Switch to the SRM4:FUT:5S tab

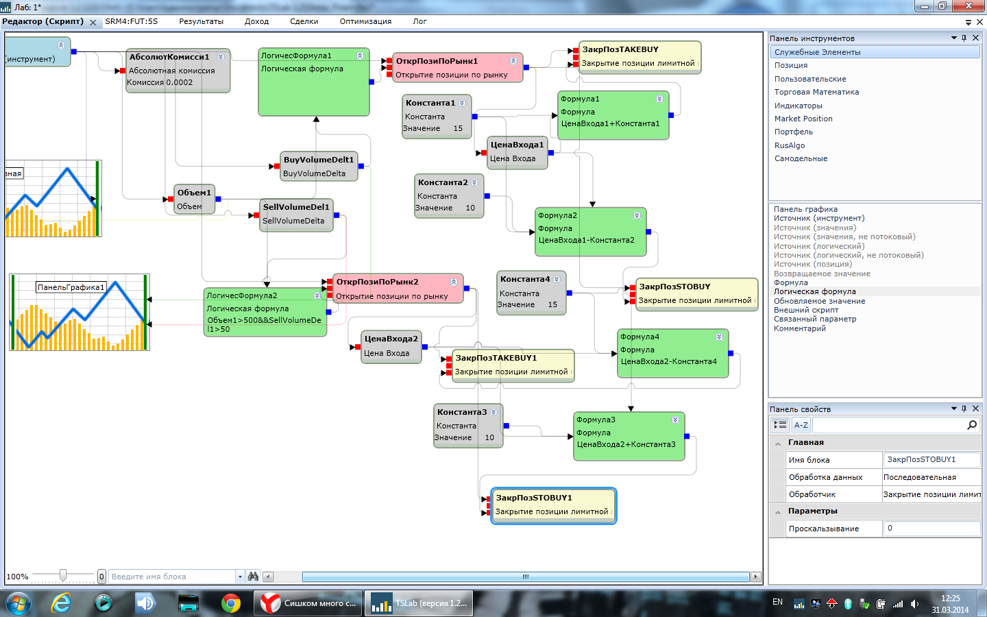(x=131, y=21)
